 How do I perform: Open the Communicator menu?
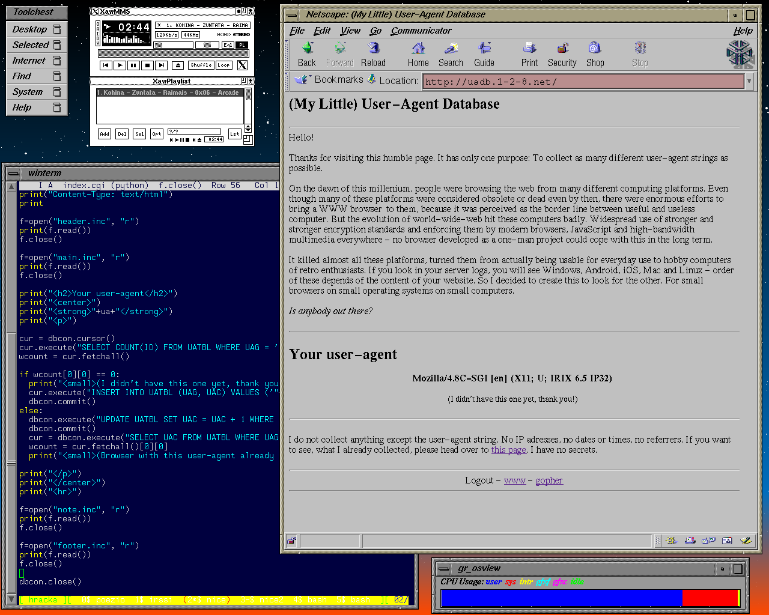[421, 31]
